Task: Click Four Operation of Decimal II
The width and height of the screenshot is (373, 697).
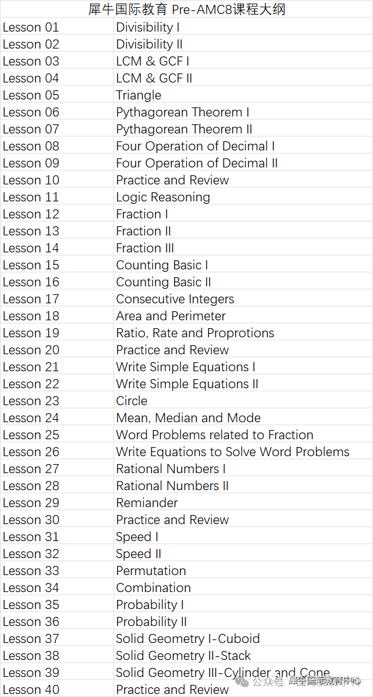Action: 243,163
